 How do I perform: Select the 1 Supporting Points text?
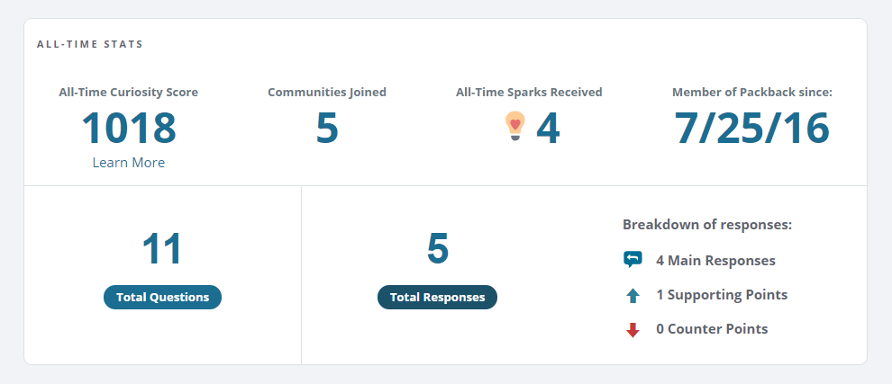[722, 295]
